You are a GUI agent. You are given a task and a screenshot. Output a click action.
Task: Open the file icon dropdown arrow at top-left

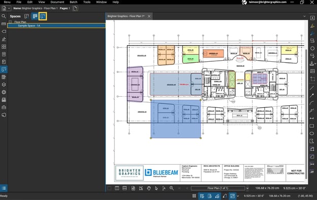[9, 9]
